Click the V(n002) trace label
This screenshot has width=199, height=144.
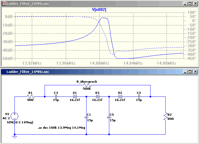[99, 9]
